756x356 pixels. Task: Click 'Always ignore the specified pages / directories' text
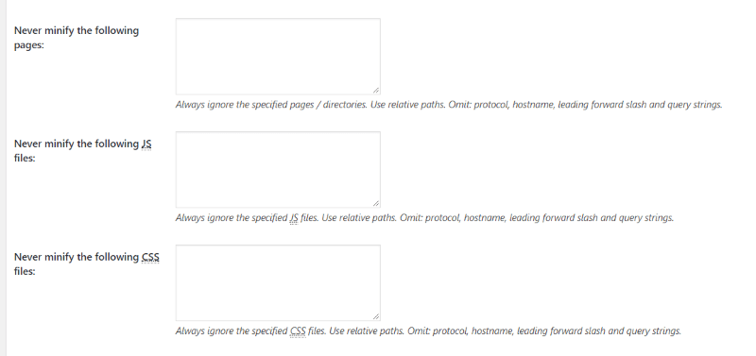[271, 105]
